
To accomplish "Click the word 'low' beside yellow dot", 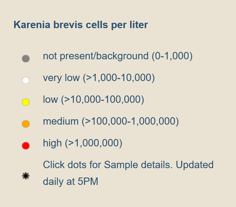I will (x=50, y=99).
